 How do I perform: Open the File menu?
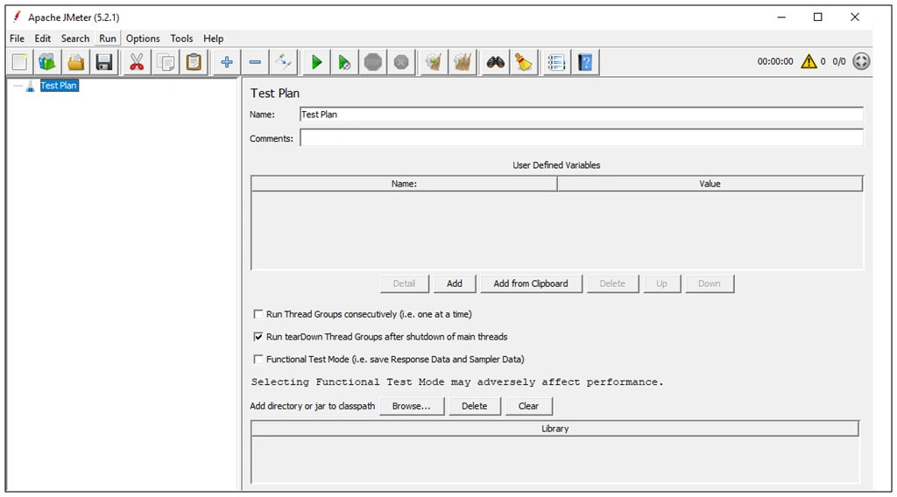[18, 38]
